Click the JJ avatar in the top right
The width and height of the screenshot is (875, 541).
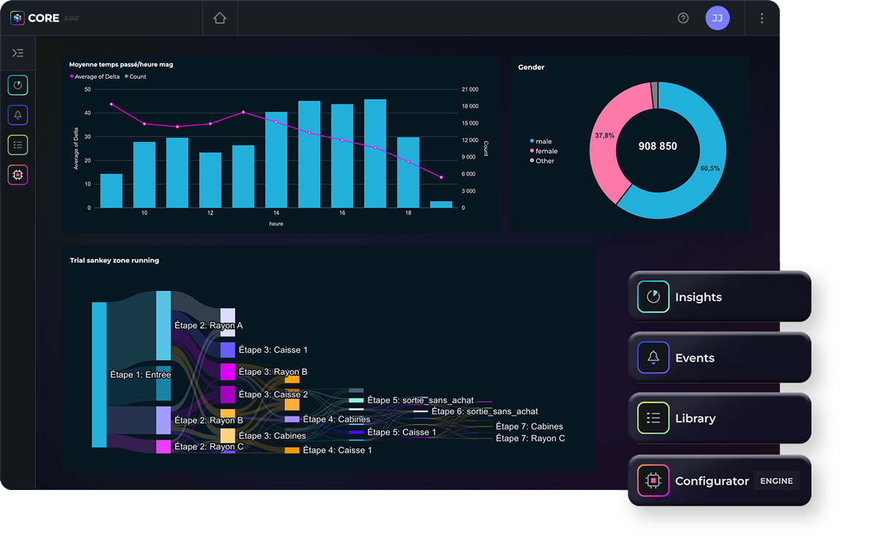[717, 17]
